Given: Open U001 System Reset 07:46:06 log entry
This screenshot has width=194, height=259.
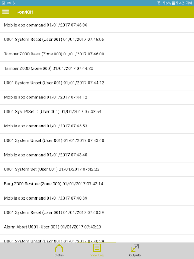Looking at the screenshot, I should (x=97, y=40).
